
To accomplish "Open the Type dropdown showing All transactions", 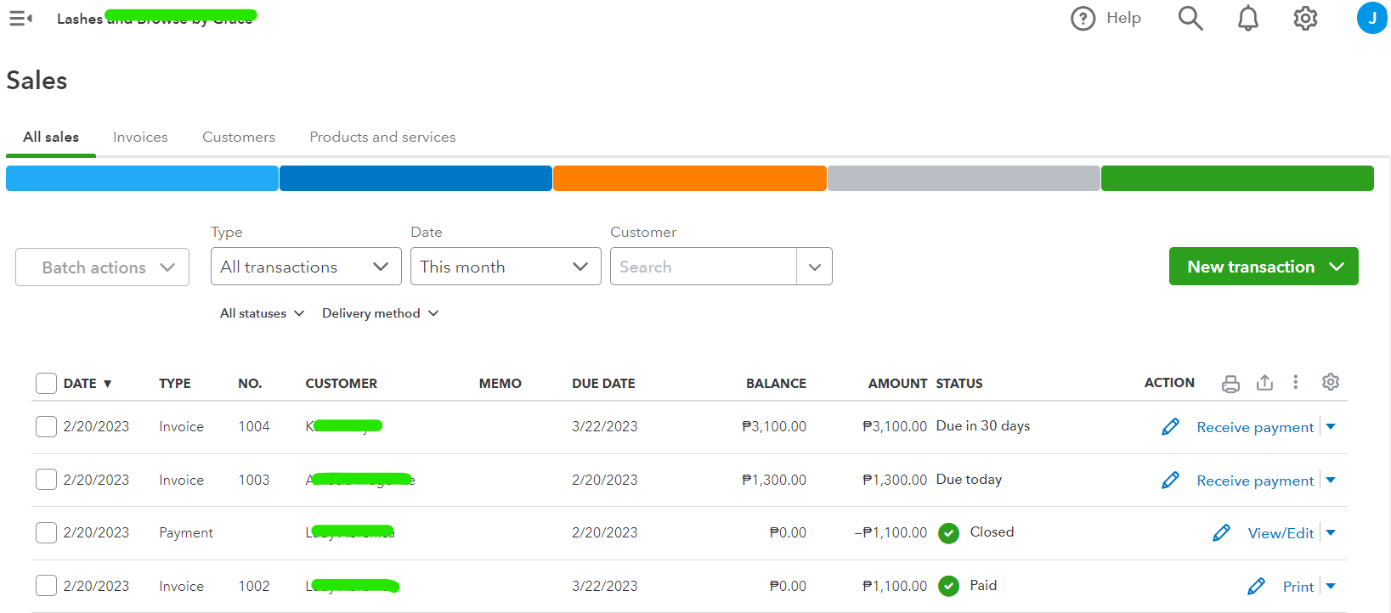I will click(x=306, y=267).
